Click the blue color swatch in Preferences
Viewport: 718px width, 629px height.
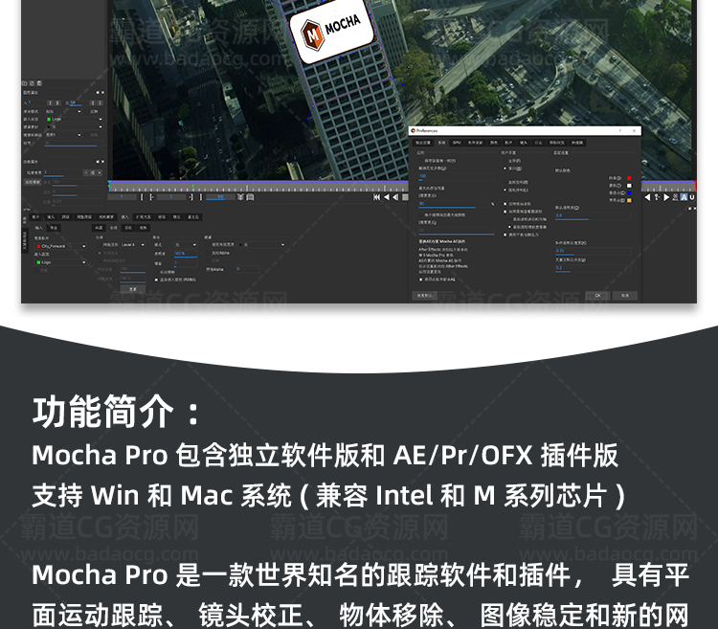(629, 192)
